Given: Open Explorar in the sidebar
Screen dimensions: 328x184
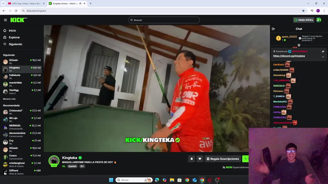Looking at the screenshot, I should 14,37.
